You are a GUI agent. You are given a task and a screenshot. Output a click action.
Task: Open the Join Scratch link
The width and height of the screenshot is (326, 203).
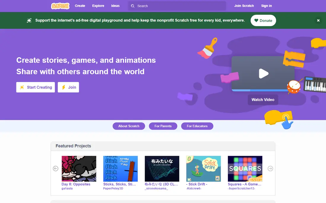coord(244,6)
